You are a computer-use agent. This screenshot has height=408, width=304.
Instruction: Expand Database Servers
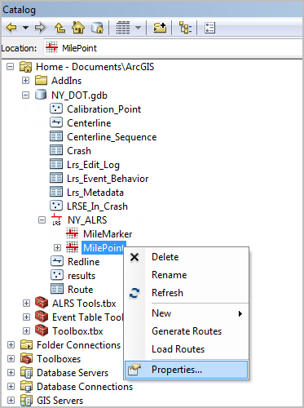(x=11, y=373)
